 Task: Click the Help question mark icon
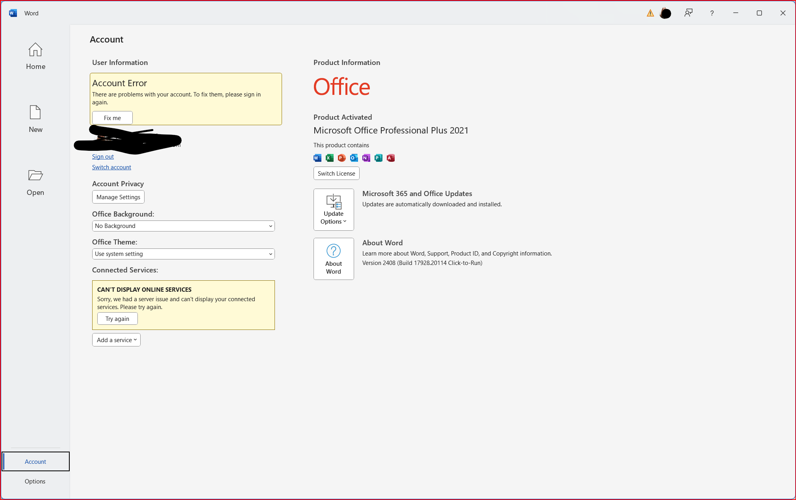712,13
